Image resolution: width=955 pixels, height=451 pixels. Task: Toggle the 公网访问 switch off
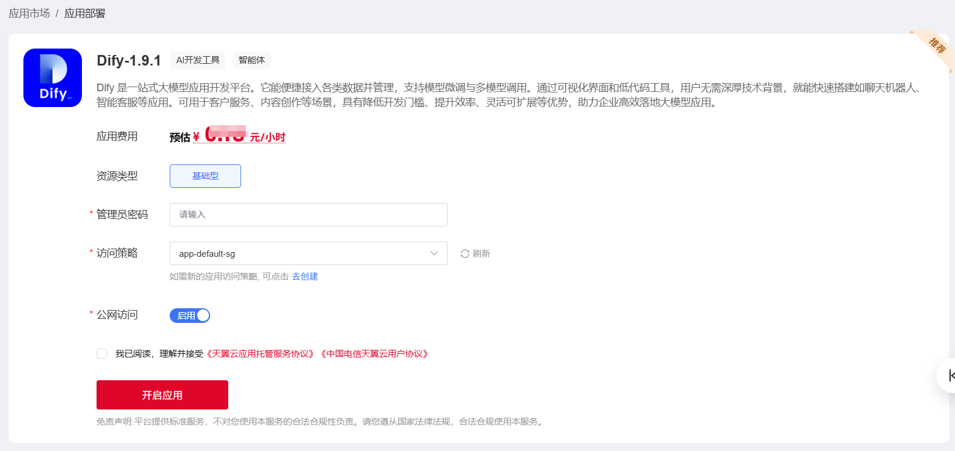click(190, 316)
